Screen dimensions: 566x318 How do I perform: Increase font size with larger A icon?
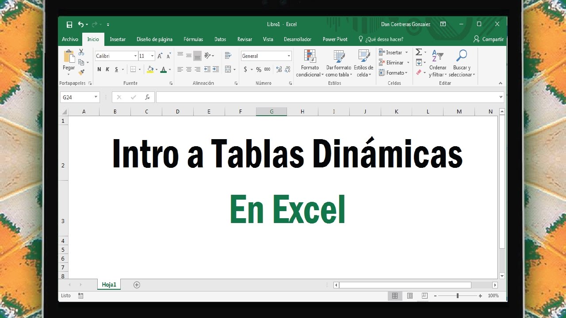pos(160,56)
